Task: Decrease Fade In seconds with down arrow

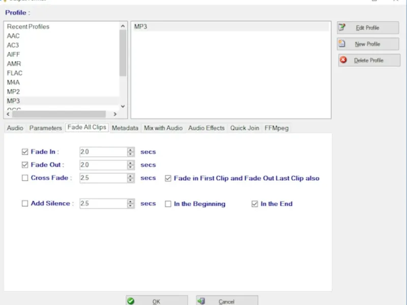Action: pos(131,154)
